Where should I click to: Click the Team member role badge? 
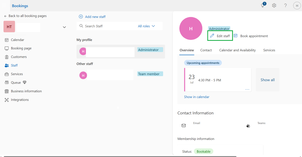click(150, 74)
